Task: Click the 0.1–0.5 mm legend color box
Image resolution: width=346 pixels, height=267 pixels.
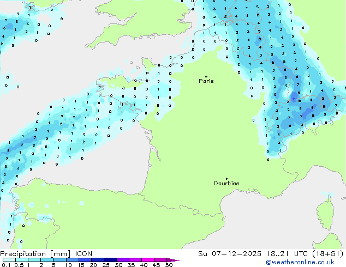Action: coord(9,260)
